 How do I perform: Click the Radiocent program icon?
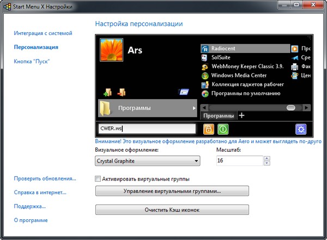(x=205, y=49)
